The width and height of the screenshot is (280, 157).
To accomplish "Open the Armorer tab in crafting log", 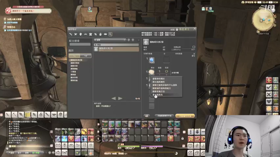I will (x=80, y=34).
